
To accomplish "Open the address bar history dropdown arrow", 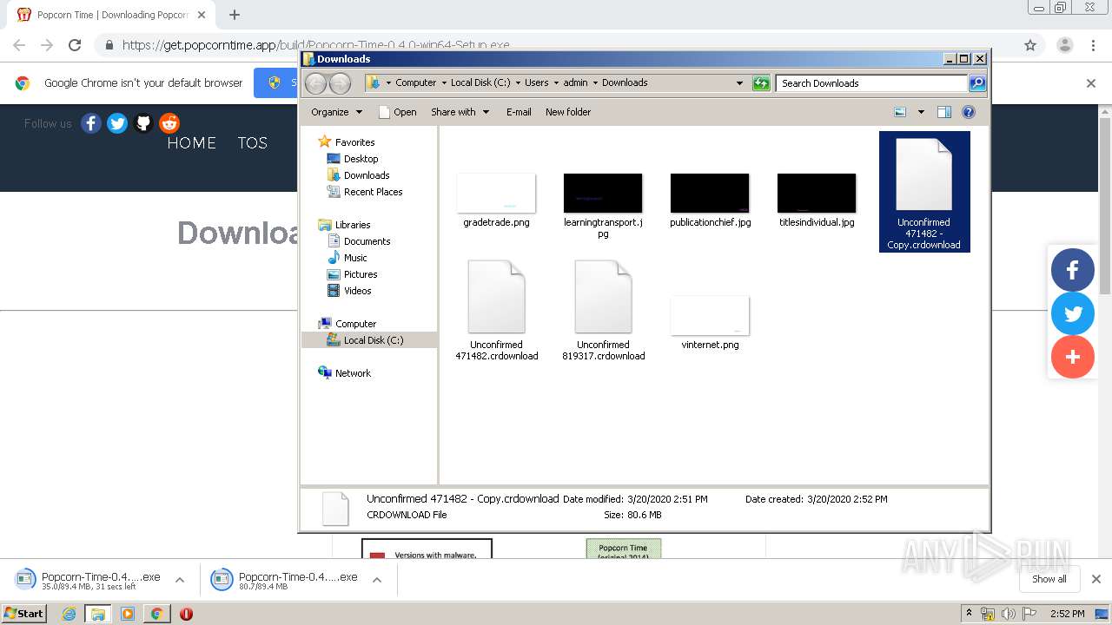I will click(x=739, y=83).
